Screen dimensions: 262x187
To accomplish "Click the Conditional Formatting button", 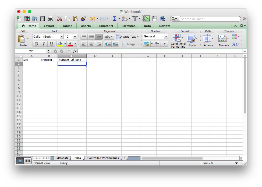I will [x=178, y=41].
